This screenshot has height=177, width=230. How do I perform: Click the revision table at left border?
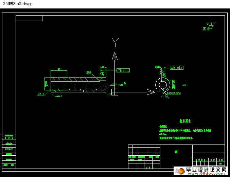9,151
